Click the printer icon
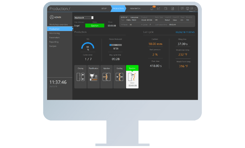Screen dimensions: 245x148 (x=187, y=9)
